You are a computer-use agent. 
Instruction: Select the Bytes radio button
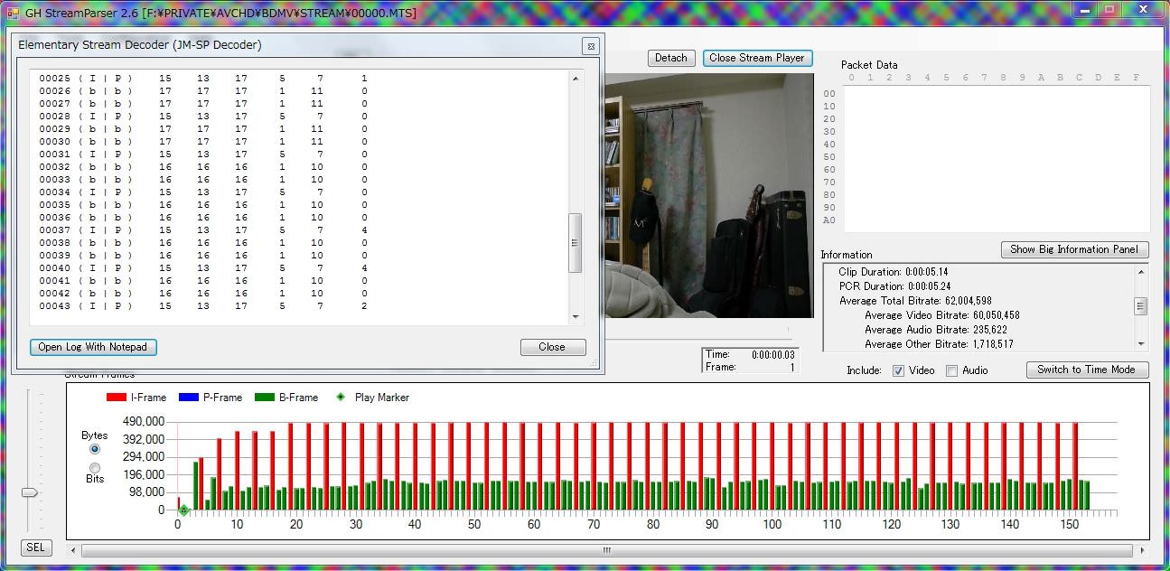pyautogui.click(x=95, y=449)
